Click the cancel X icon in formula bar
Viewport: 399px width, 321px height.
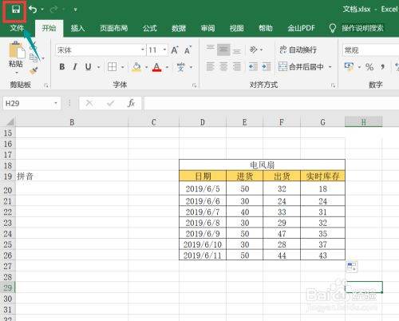pos(89,103)
